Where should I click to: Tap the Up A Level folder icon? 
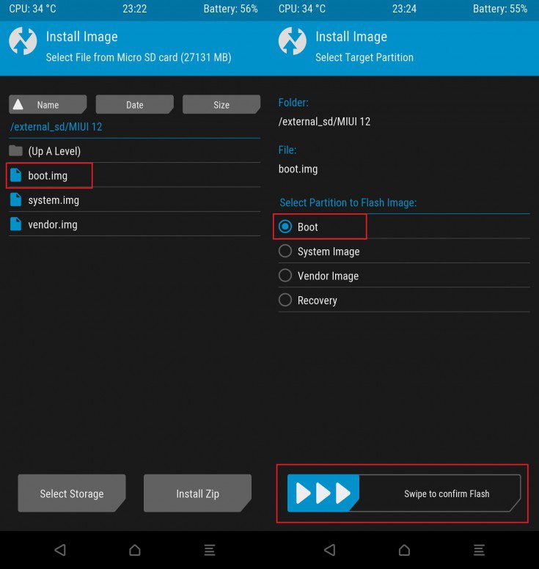[x=15, y=150]
